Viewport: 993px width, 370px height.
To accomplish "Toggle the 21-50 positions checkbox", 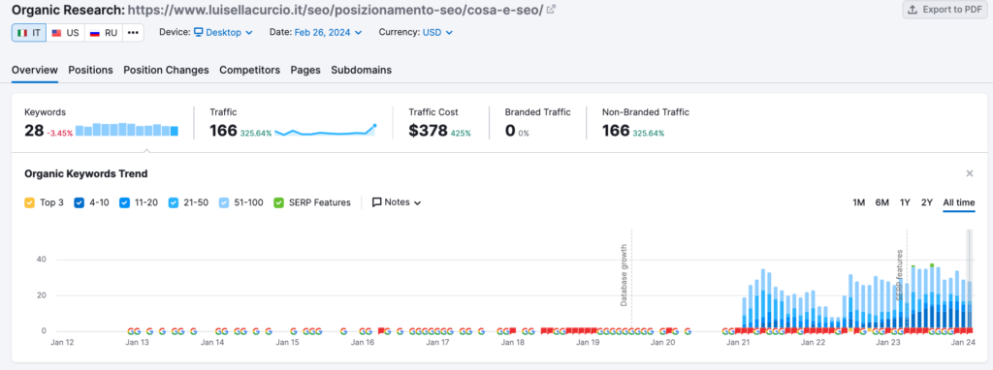I will (174, 203).
